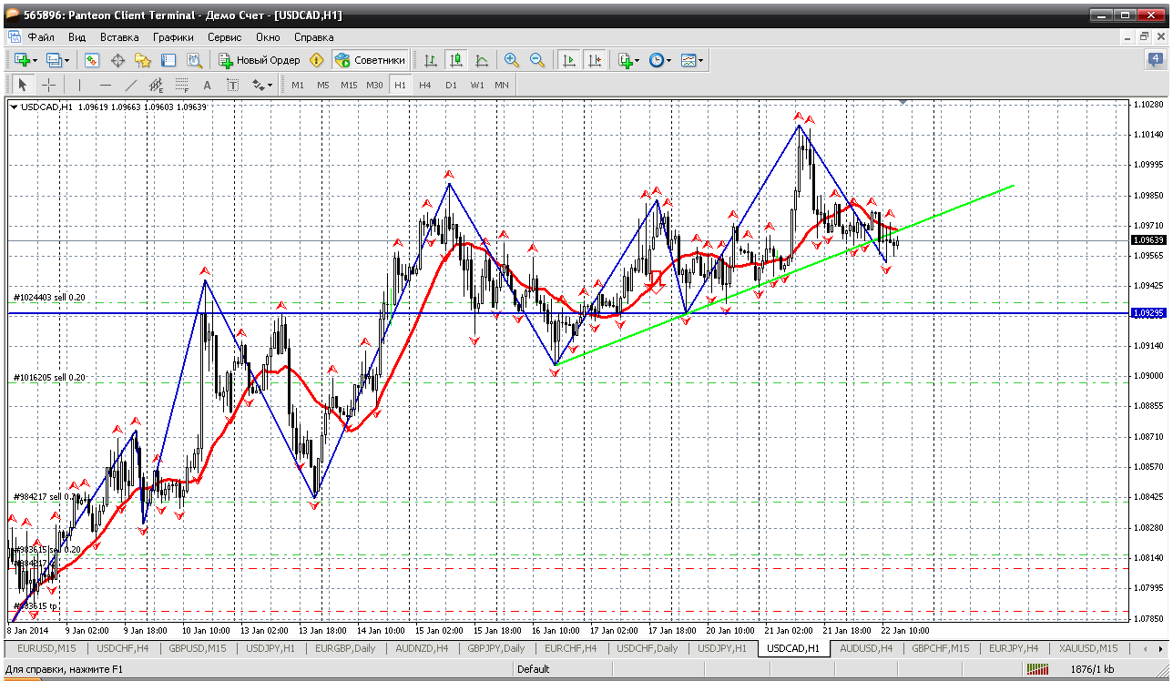This screenshot has height=681, width=1173.
Task: Toggle the Советники button
Action: tap(371, 60)
